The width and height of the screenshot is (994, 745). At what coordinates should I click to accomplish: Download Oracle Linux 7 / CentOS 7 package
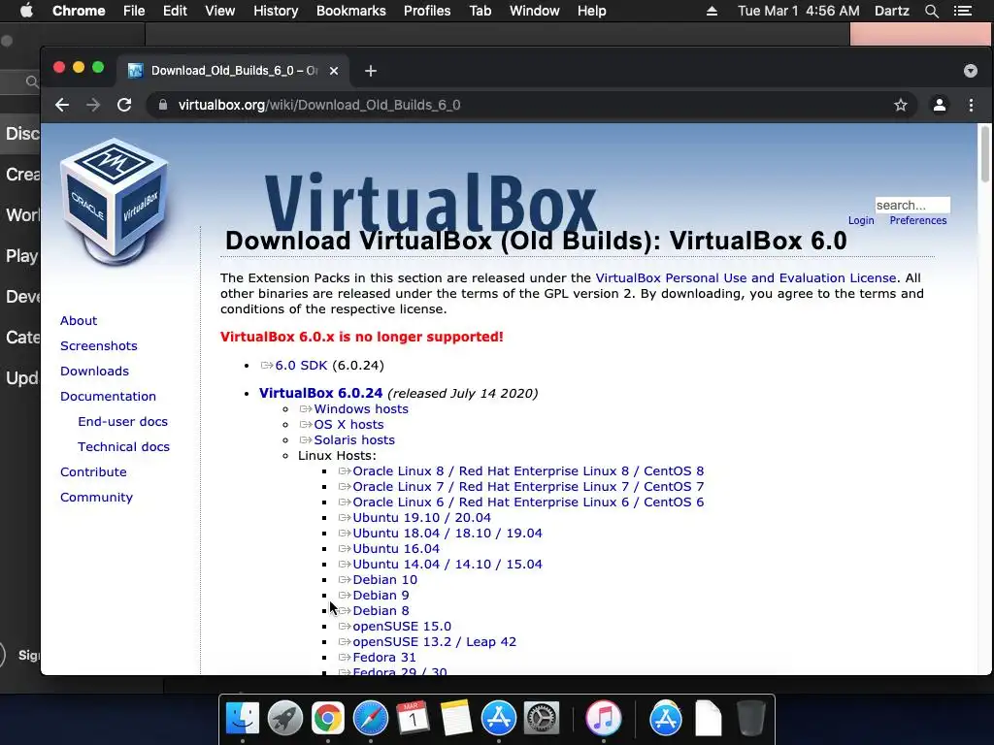coord(528,487)
